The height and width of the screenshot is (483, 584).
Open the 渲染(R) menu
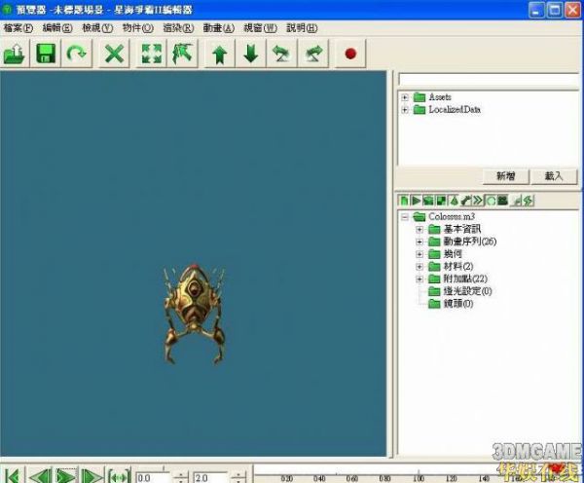(x=178, y=28)
